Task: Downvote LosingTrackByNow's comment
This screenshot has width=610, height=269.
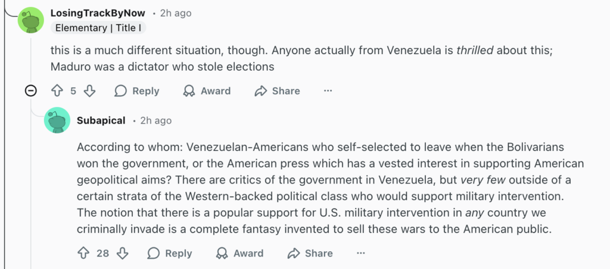Action: click(x=89, y=91)
